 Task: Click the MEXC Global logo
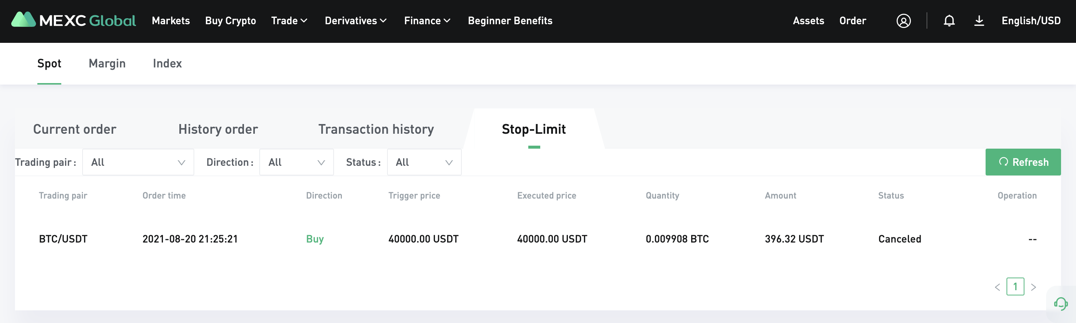click(74, 20)
